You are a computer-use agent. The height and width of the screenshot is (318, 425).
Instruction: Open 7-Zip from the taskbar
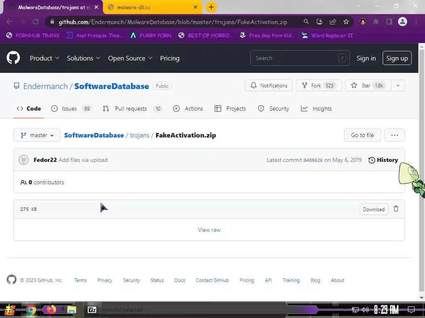pos(92,310)
